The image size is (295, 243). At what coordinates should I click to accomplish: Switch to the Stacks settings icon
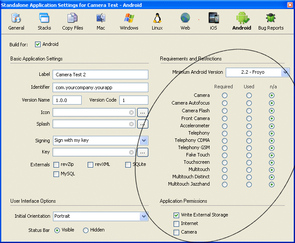[44, 21]
